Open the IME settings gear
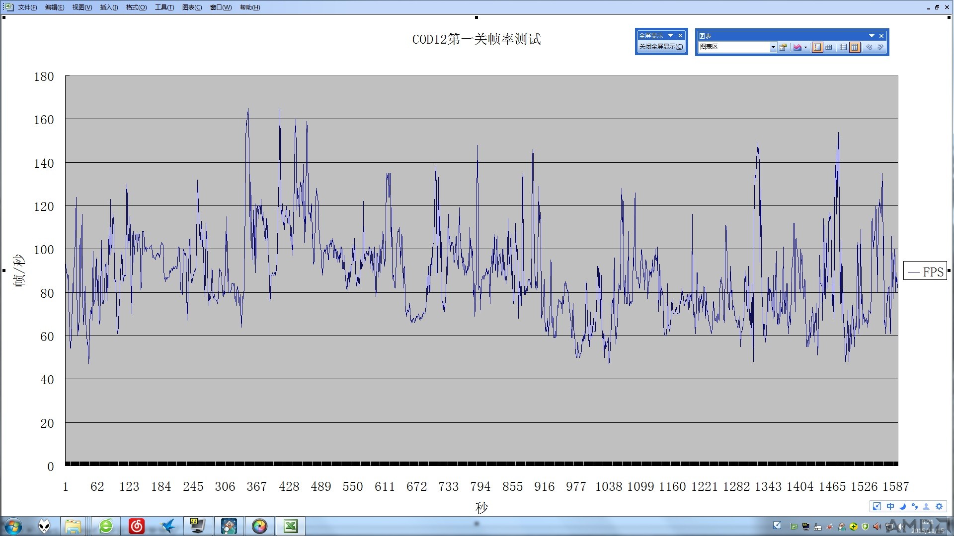 [x=939, y=506]
